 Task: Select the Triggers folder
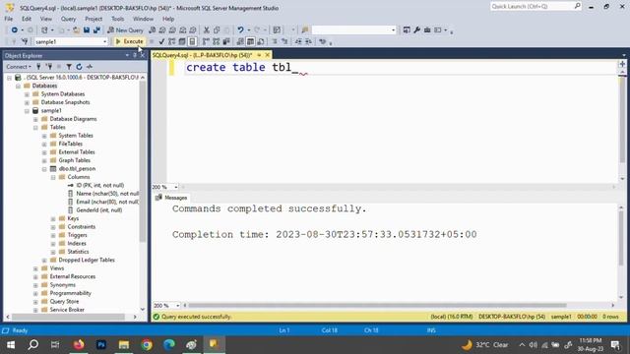pyautogui.click(x=77, y=235)
